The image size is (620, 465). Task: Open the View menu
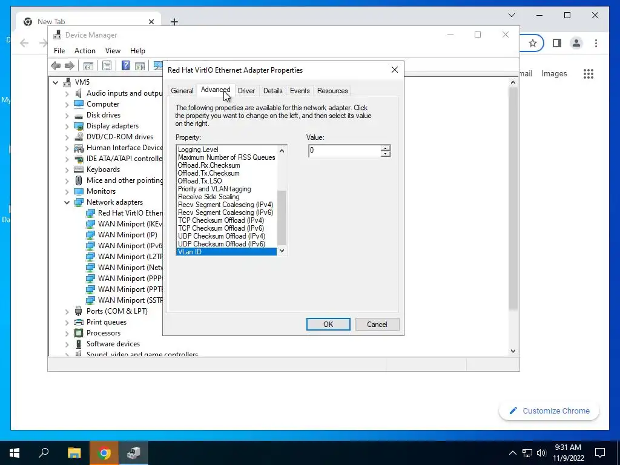113,51
